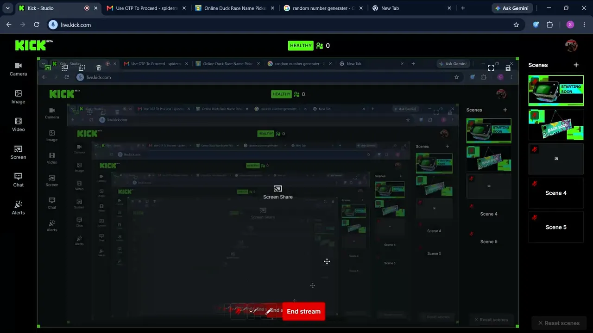593x333 pixels.
Task: Select the Back Soon scene thumbnail
Action: click(556, 125)
